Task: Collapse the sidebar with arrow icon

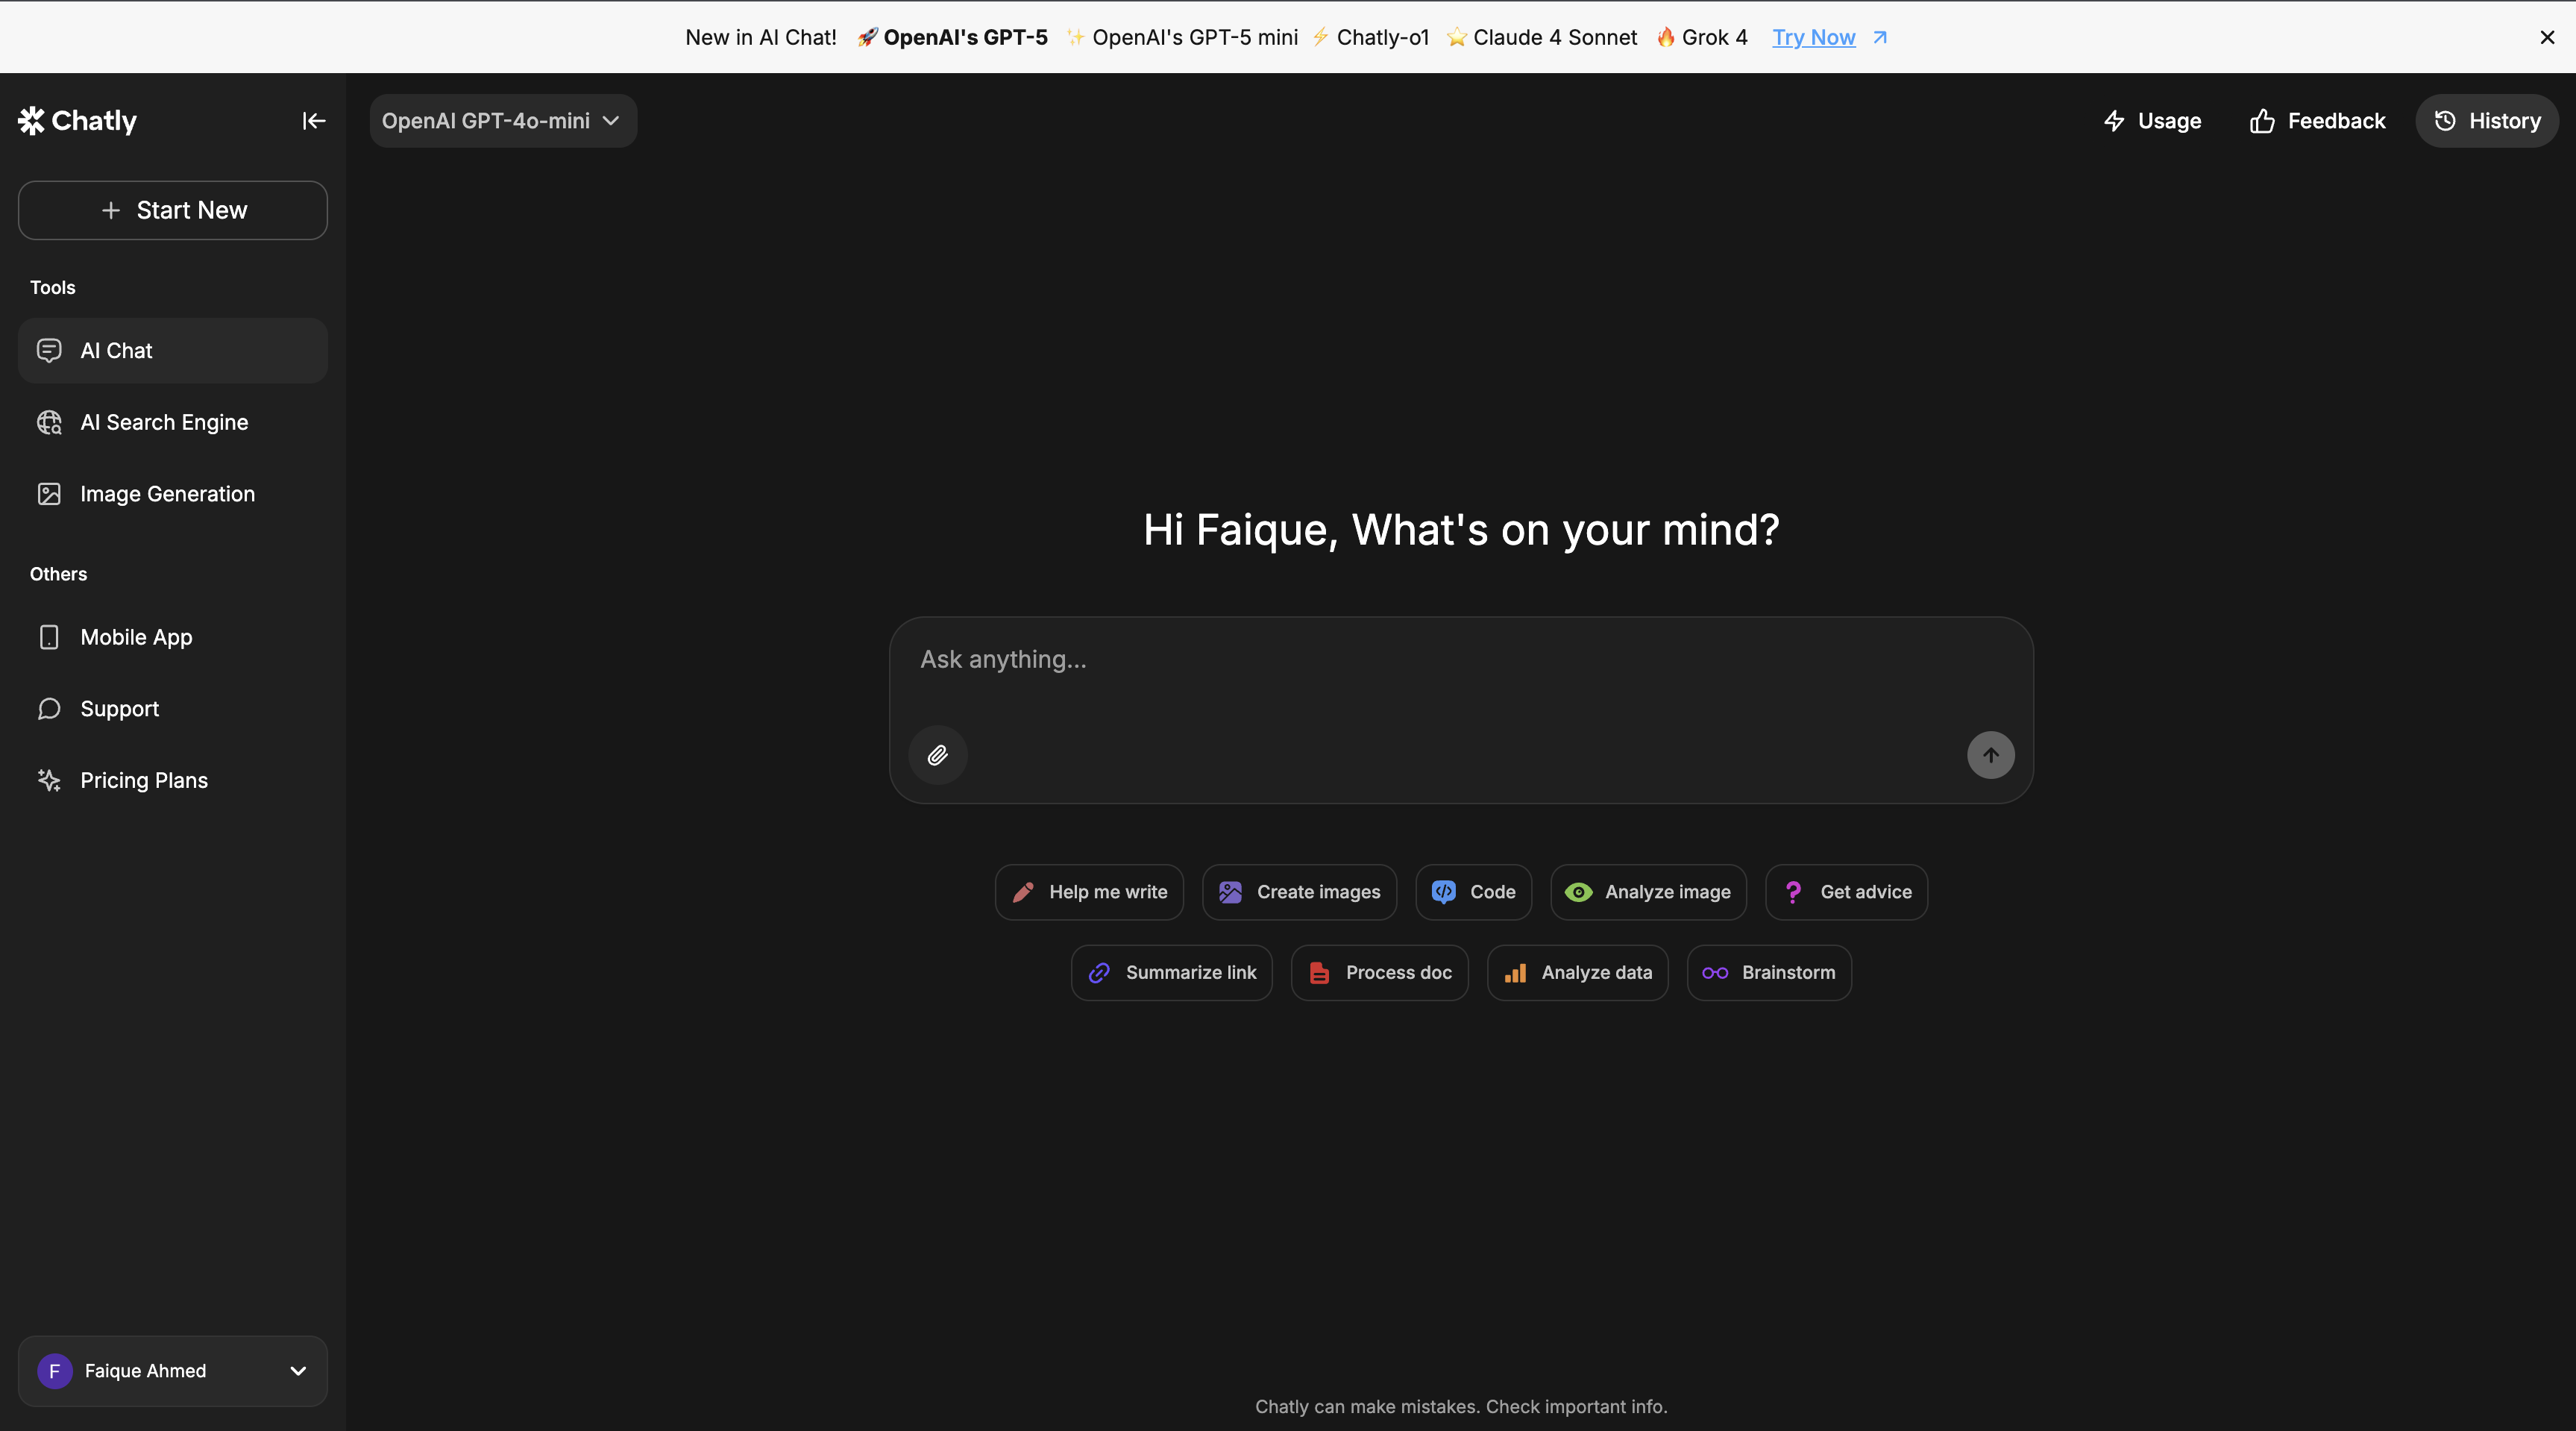Action: [314, 121]
